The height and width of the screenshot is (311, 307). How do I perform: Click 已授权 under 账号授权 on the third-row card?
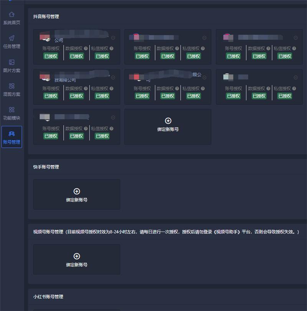point(51,136)
